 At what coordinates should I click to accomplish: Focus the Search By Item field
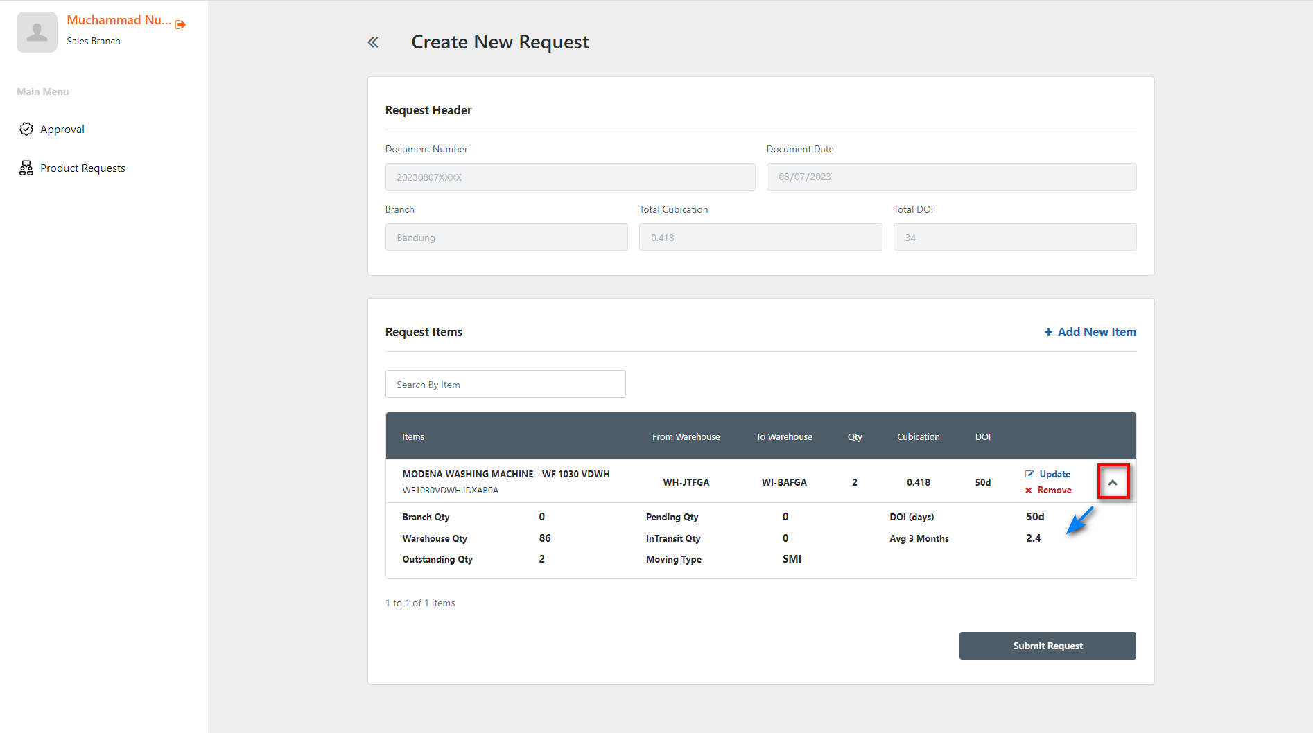pyautogui.click(x=505, y=384)
